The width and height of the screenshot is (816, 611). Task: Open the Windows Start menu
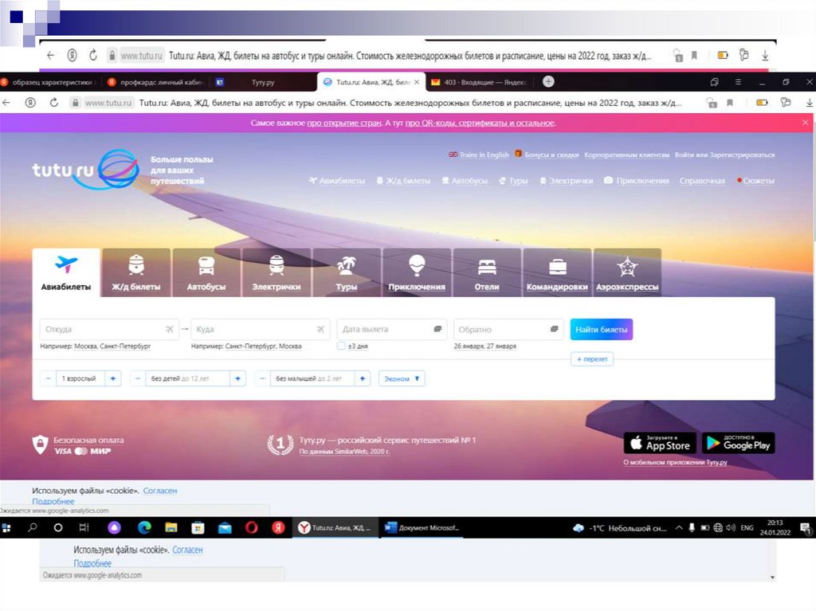(6, 527)
